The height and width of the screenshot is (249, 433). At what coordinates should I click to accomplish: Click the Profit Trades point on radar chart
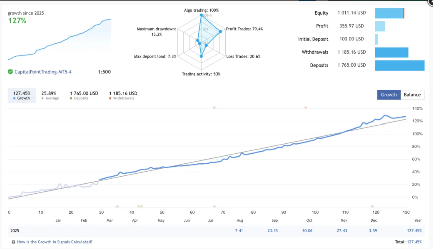[x=220, y=32]
